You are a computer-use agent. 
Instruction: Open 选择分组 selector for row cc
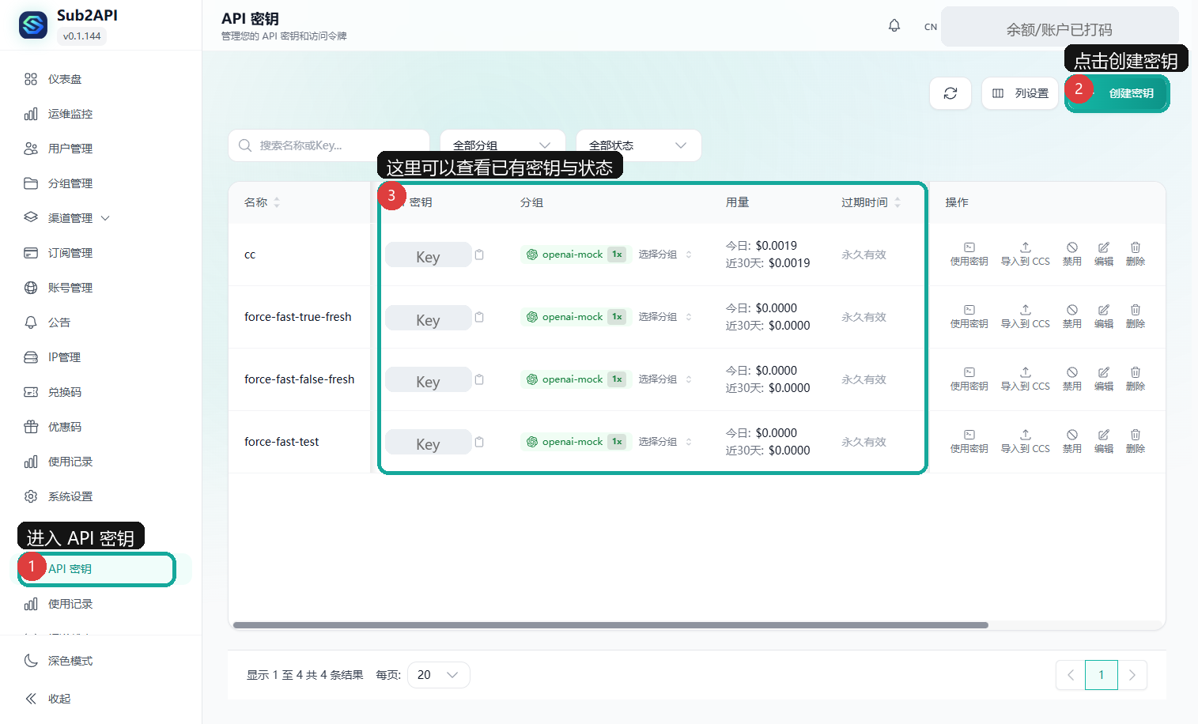click(665, 255)
